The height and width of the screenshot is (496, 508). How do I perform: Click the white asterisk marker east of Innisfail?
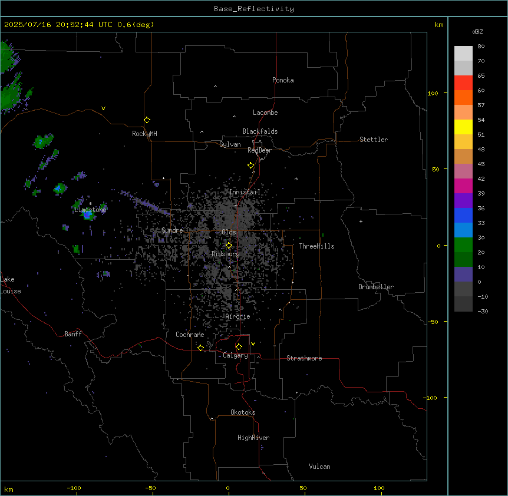click(x=296, y=178)
